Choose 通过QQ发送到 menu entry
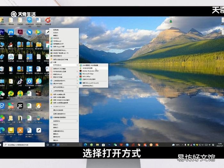 tap(64, 110)
